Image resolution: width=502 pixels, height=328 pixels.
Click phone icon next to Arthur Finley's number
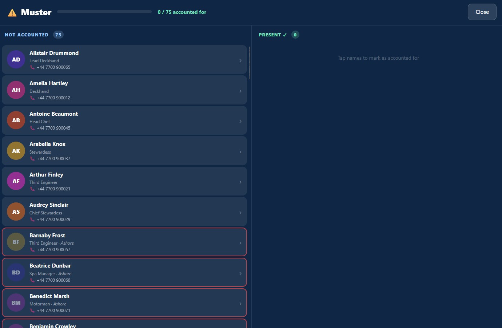coord(32,189)
